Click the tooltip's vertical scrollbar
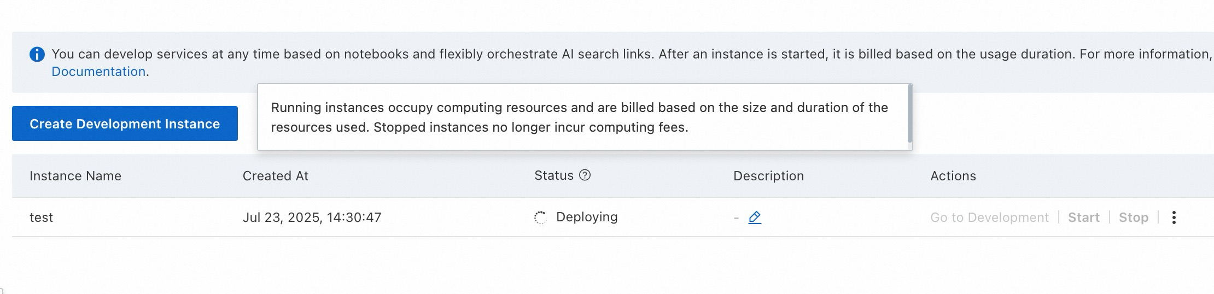 pos(909,114)
